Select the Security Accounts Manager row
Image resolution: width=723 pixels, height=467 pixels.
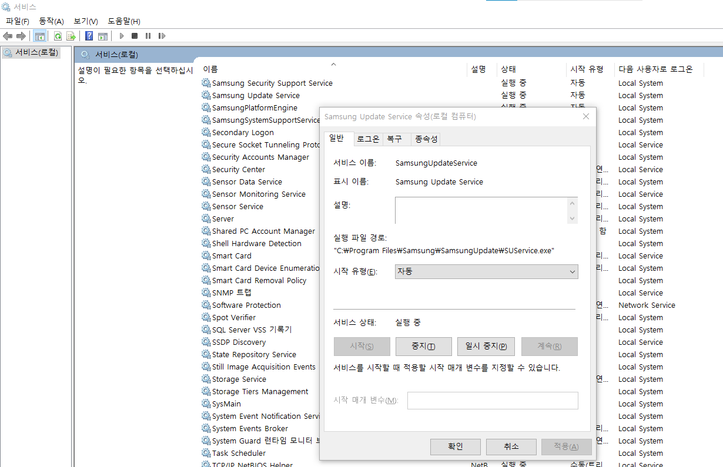pos(260,157)
